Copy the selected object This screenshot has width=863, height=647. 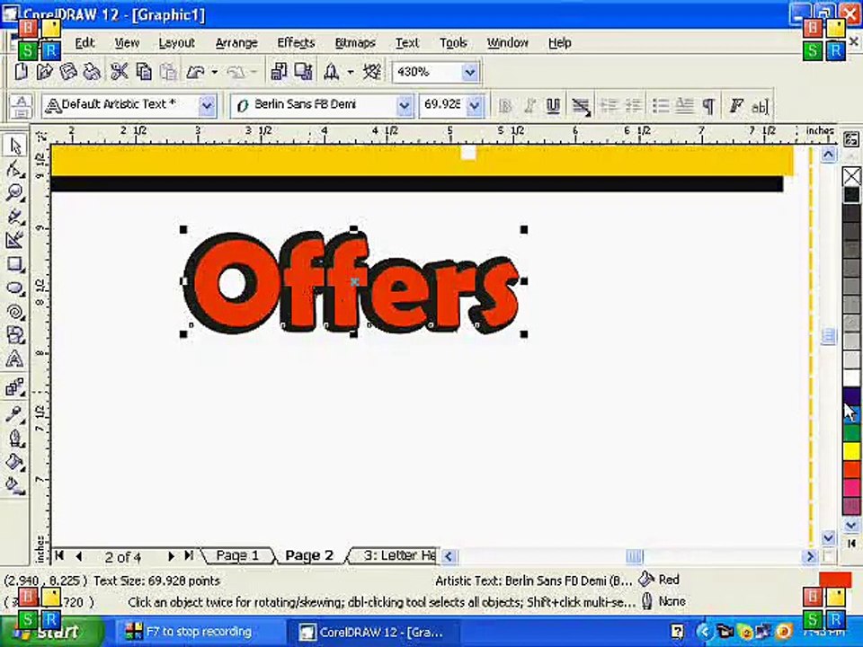tap(144, 72)
